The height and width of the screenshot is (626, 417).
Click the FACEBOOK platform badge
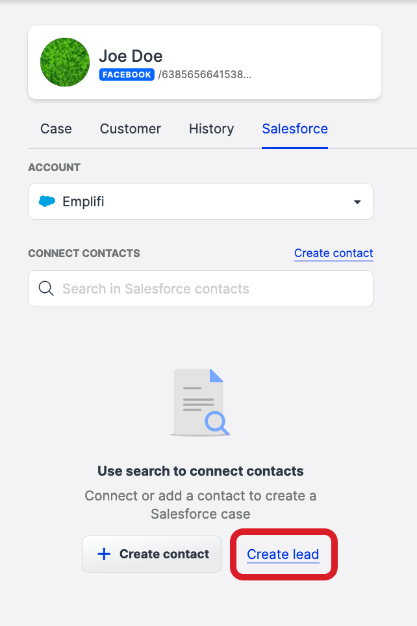coord(126,74)
